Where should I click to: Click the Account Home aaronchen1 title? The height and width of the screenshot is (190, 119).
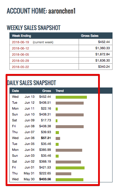coord(41,11)
